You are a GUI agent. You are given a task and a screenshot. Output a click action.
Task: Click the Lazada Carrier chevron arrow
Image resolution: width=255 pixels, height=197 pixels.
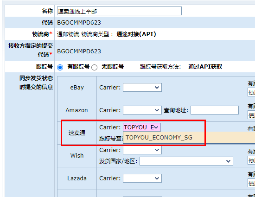pyautogui.click(x=157, y=178)
